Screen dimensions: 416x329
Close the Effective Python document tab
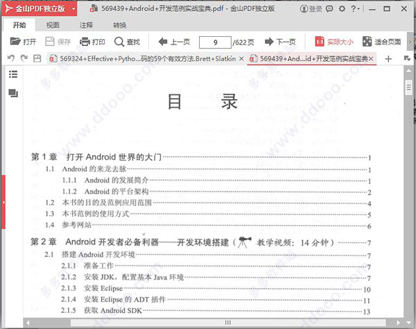(x=241, y=59)
